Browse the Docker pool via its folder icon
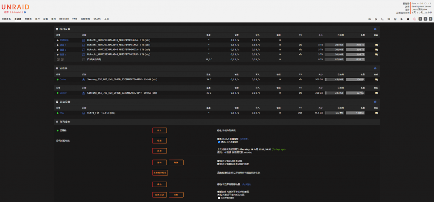434x202 pixels. point(376,93)
